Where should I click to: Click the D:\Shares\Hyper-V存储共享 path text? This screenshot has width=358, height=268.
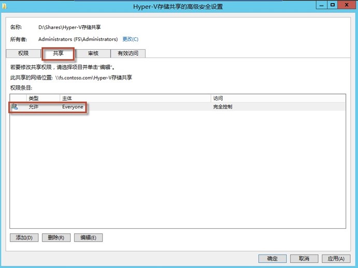[69, 27]
